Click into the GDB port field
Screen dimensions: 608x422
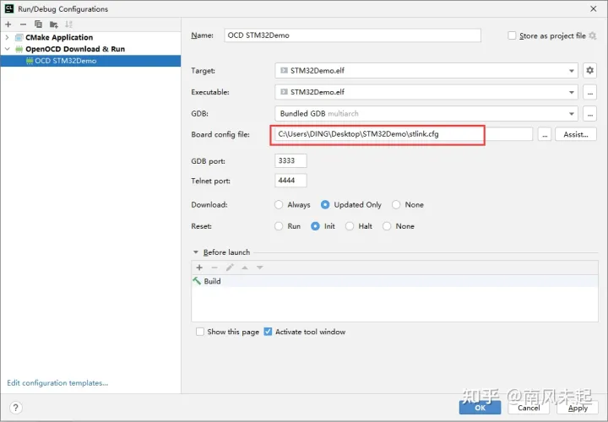pos(290,160)
